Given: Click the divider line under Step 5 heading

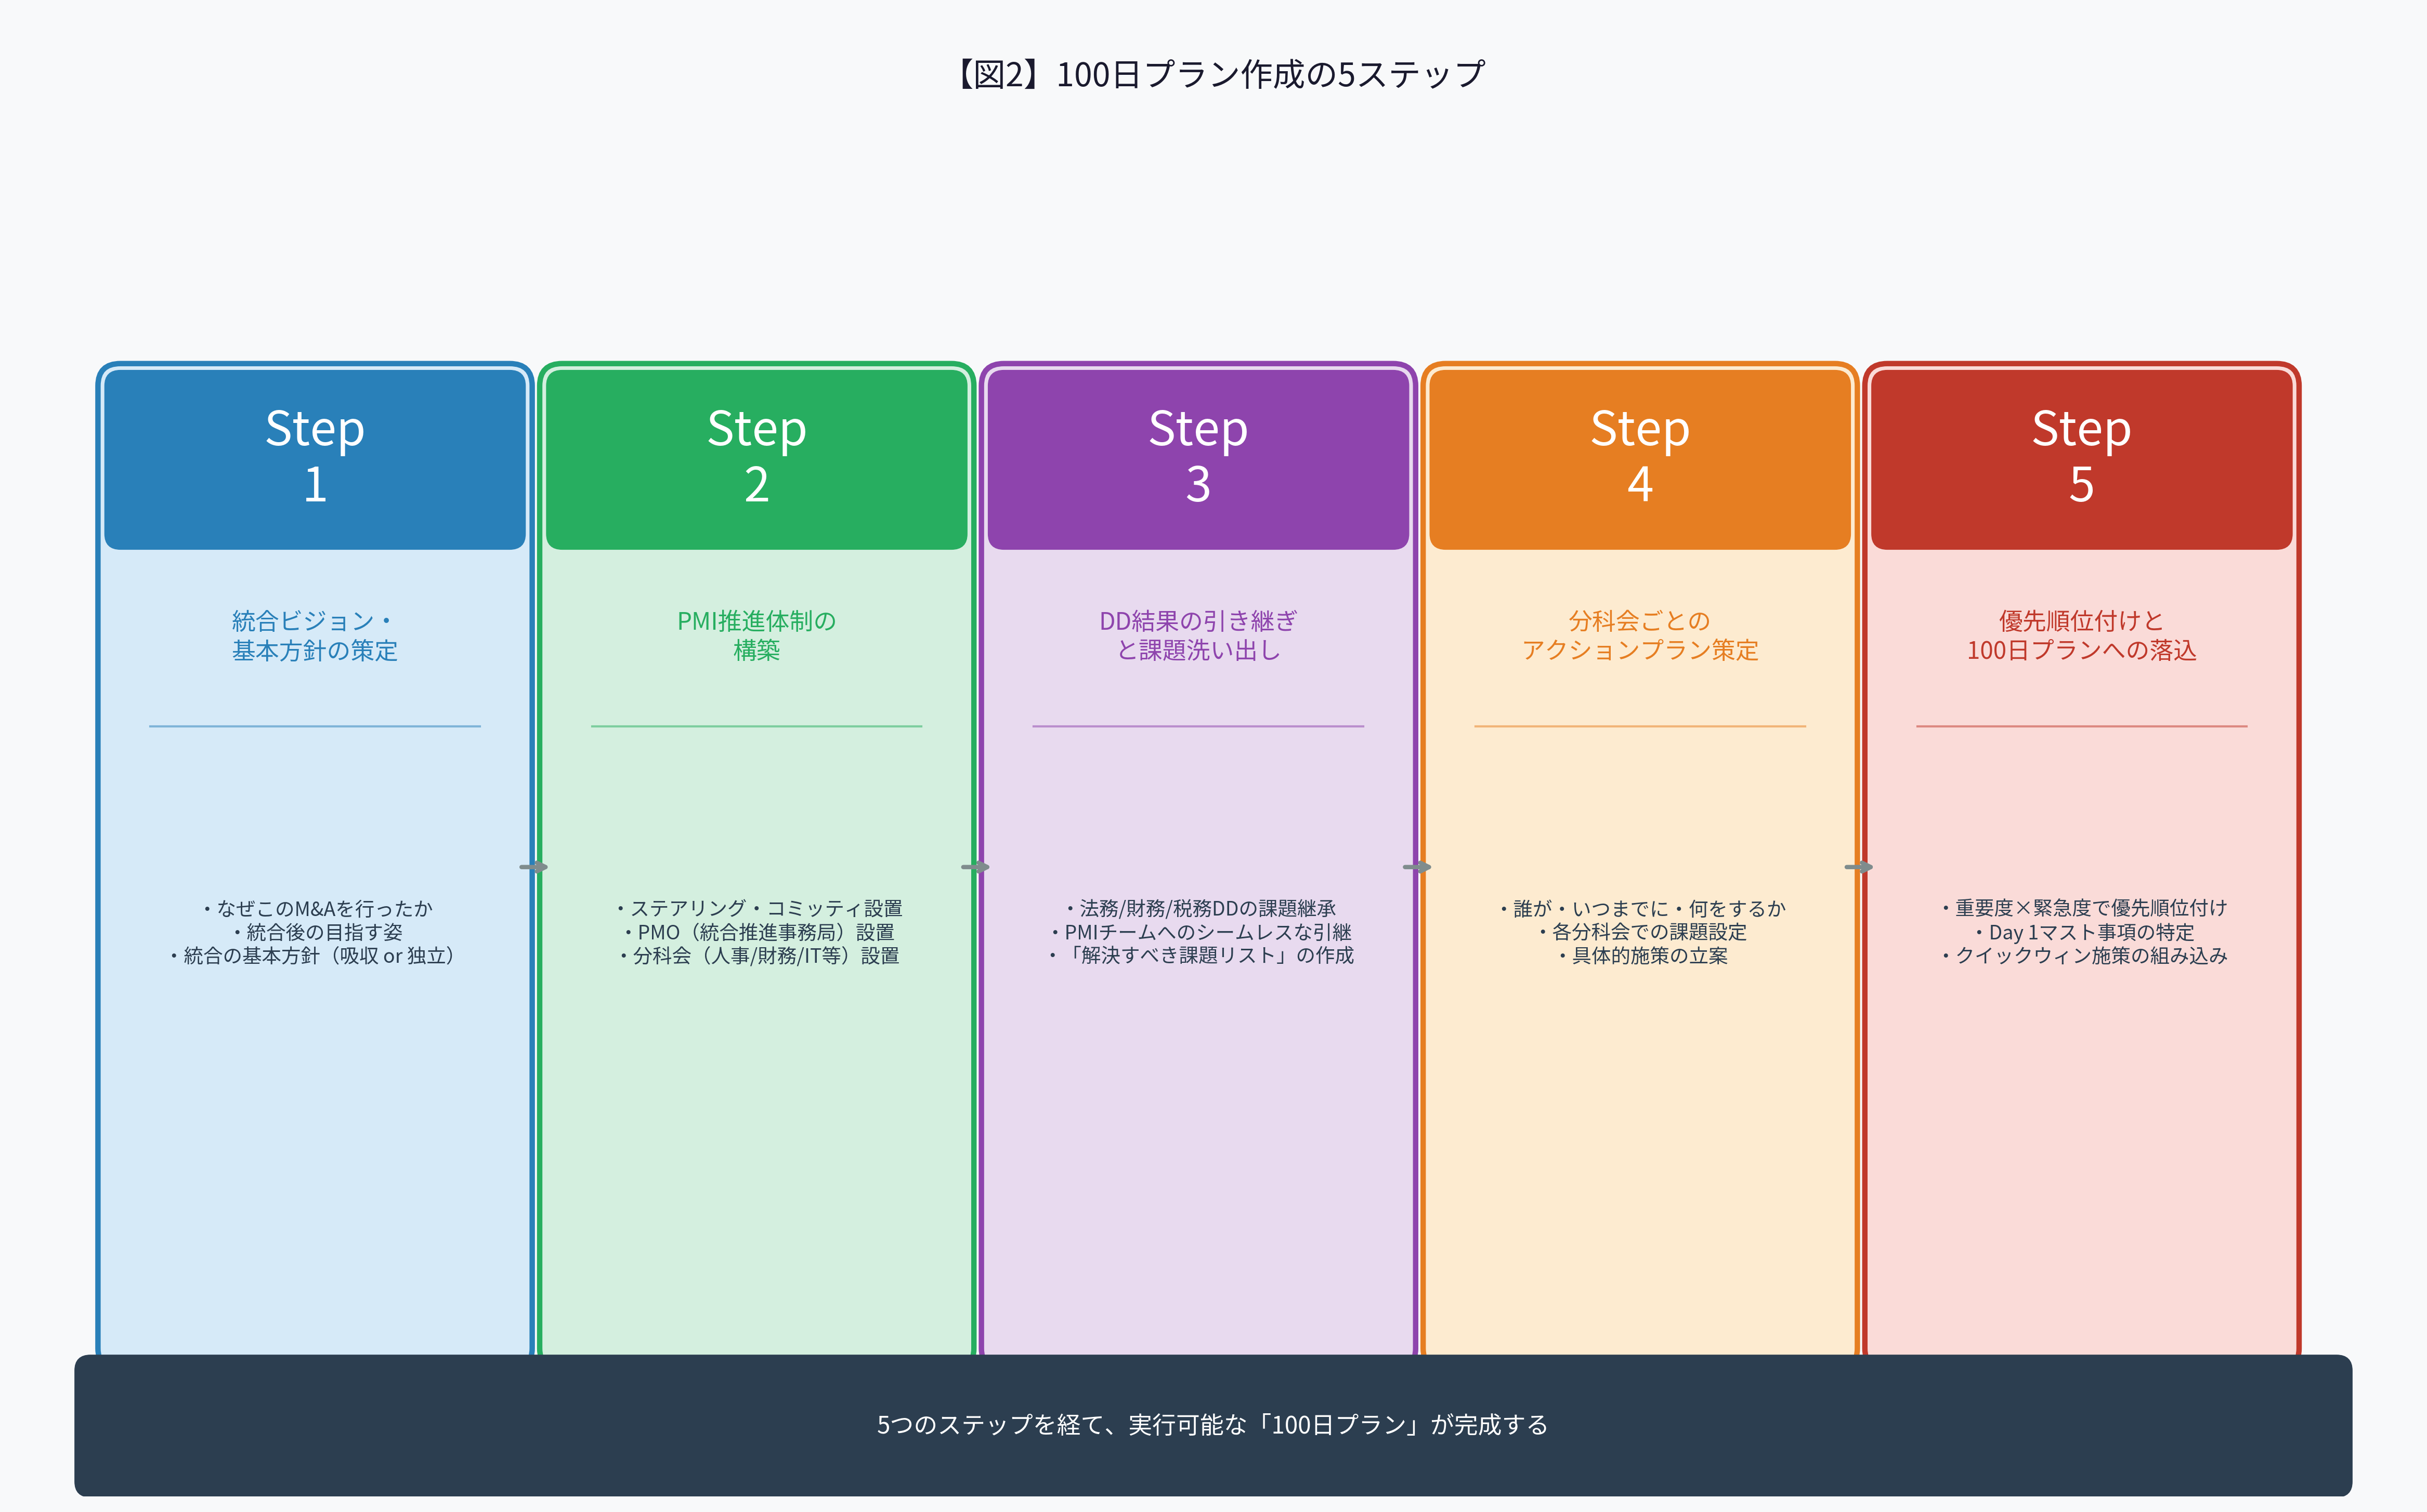Looking at the screenshot, I should pos(2083,726).
